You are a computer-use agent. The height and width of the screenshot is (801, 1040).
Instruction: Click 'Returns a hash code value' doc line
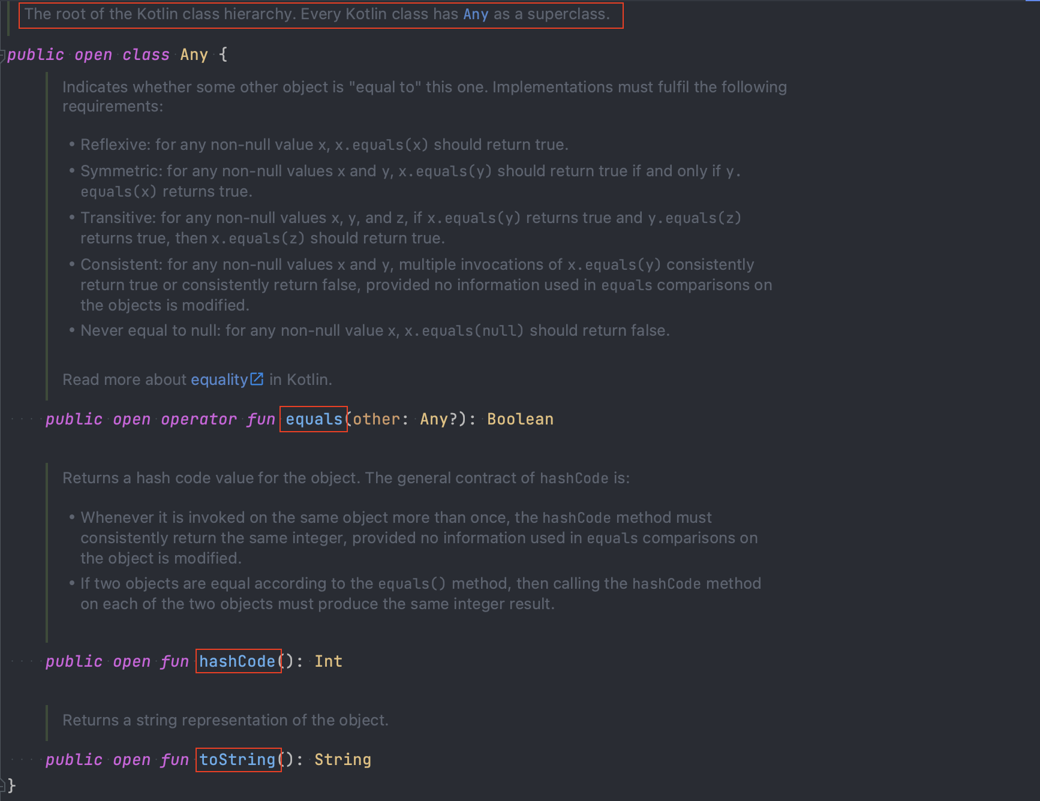coord(346,478)
